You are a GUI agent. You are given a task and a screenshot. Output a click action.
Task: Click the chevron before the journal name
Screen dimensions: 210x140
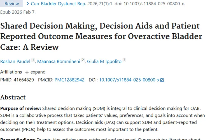27,4
